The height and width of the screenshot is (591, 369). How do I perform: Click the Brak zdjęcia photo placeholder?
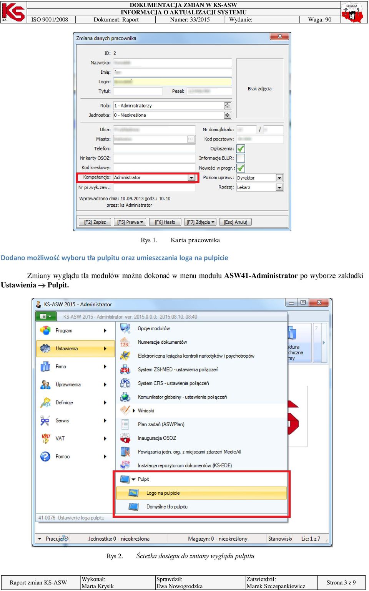260,88
